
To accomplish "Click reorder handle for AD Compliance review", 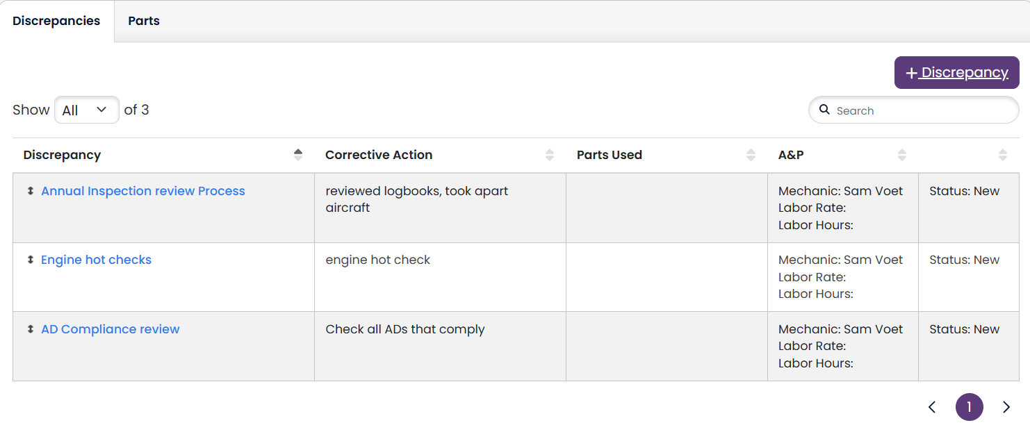I will (x=31, y=329).
